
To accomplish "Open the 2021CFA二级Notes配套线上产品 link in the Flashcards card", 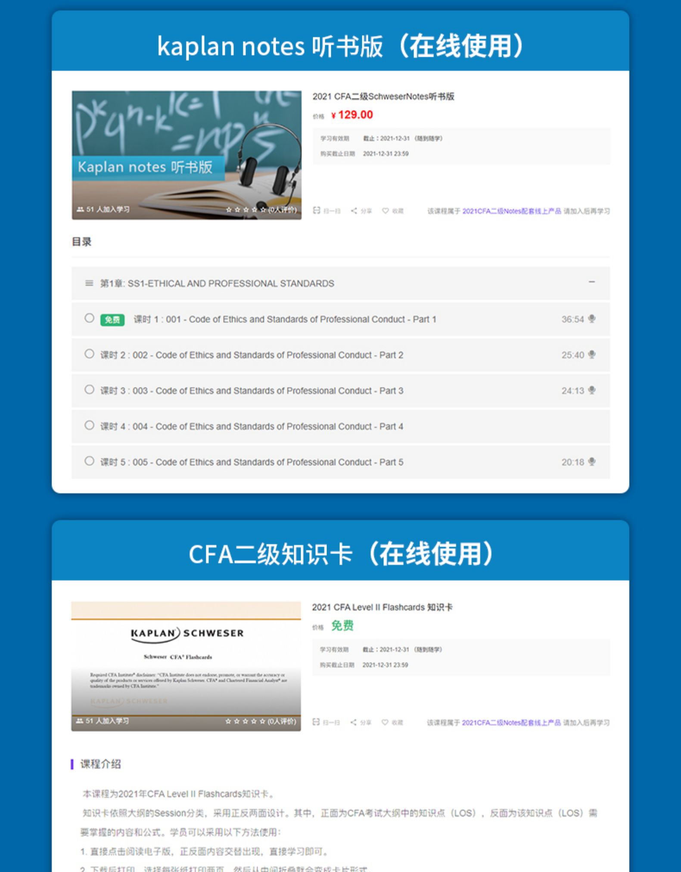I will pos(511,723).
